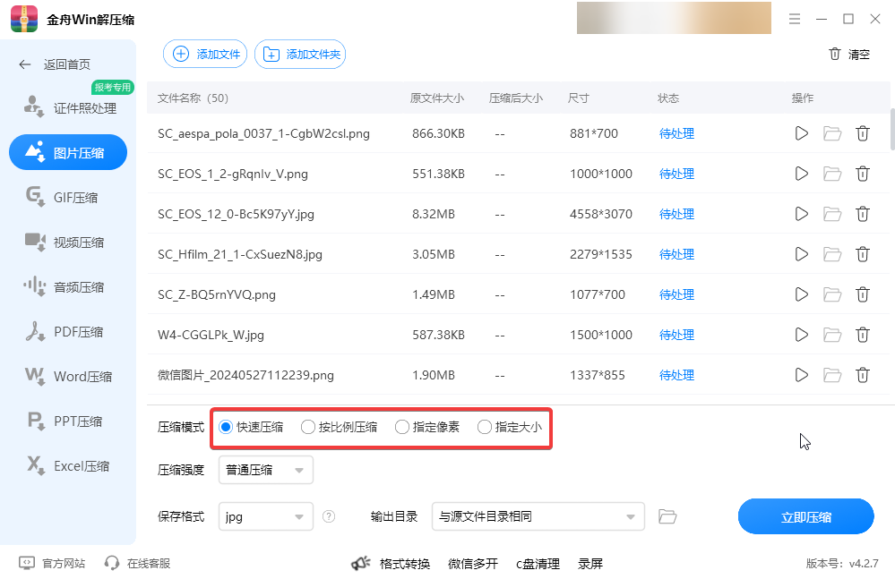The height and width of the screenshot is (579, 895).
Task: Open folder for SC_EOS_1_2-gRqnlv_V.png
Action: pyautogui.click(x=832, y=174)
